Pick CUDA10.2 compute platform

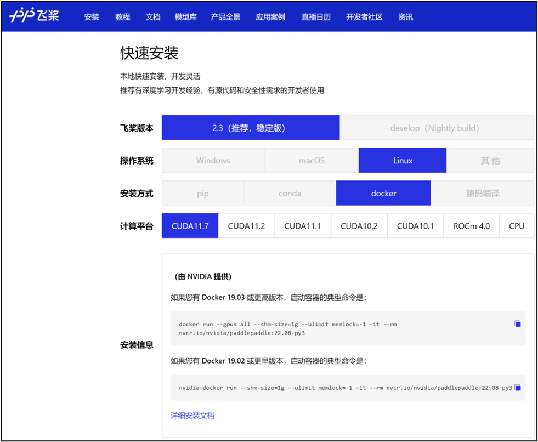[359, 226]
